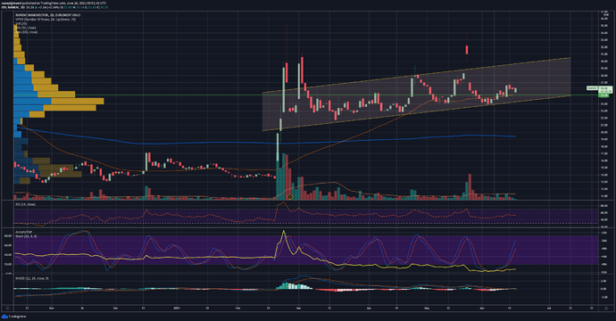Select the RSI (14, close) pane label

click(x=25, y=204)
